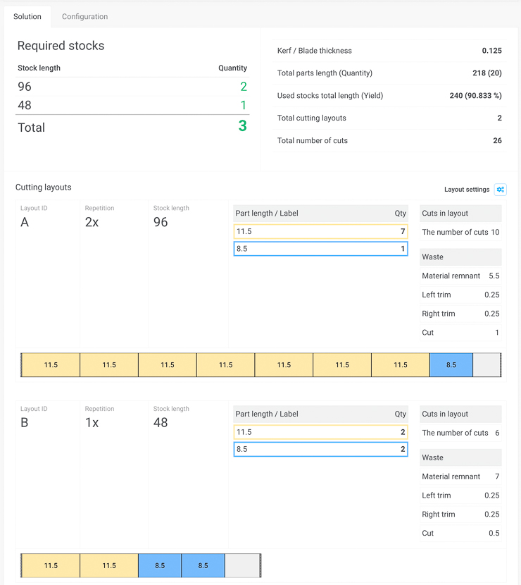521x585 pixels.
Task: Open the Layout settings gear icon
Action: (x=500, y=190)
